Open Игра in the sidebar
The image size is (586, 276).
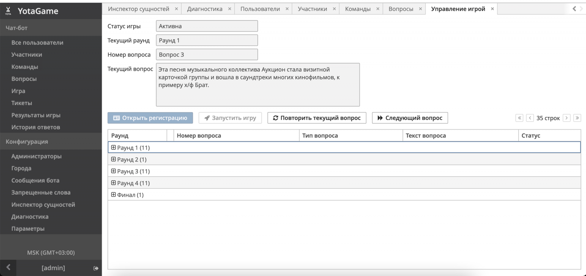(18, 91)
